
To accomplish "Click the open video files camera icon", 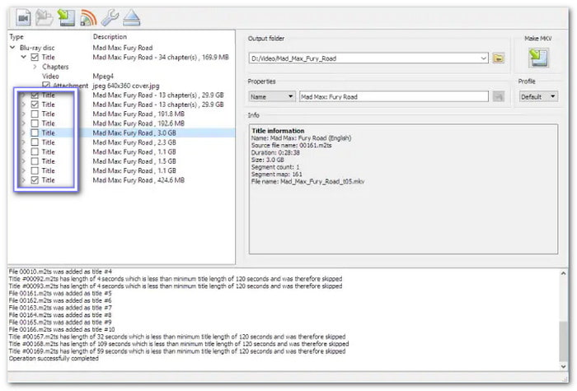I will click(23, 16).
